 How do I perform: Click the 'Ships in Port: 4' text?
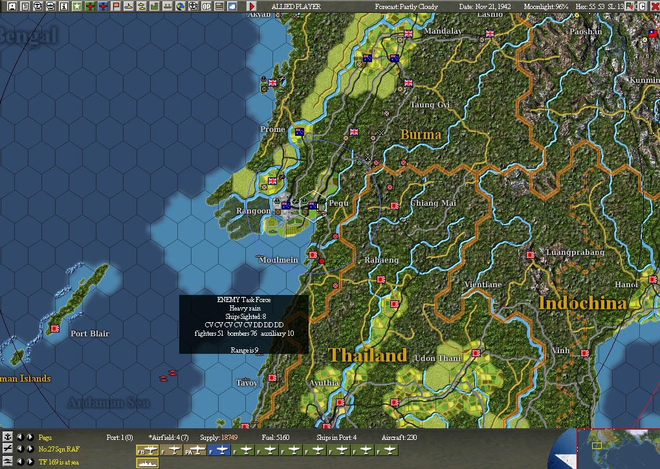tap(336, 437)
